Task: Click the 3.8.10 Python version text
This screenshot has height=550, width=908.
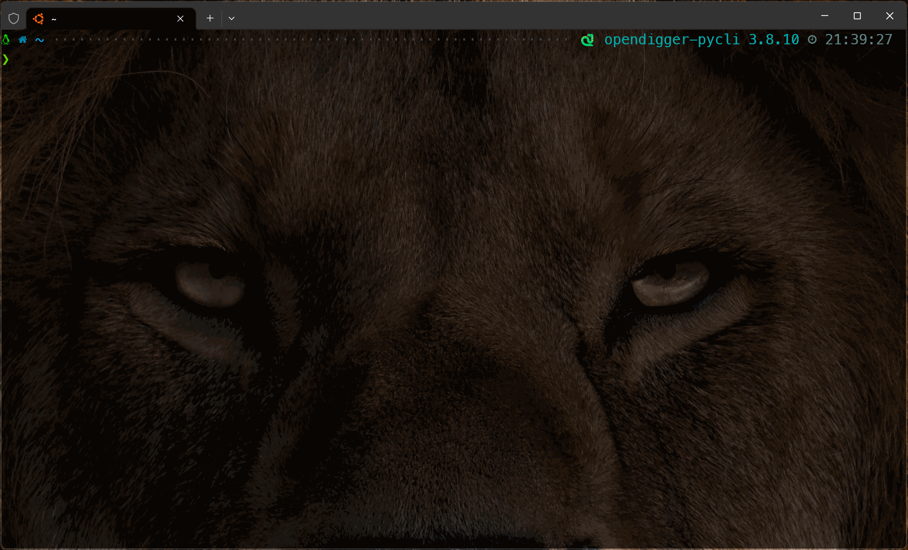Action: click(774, 40)
